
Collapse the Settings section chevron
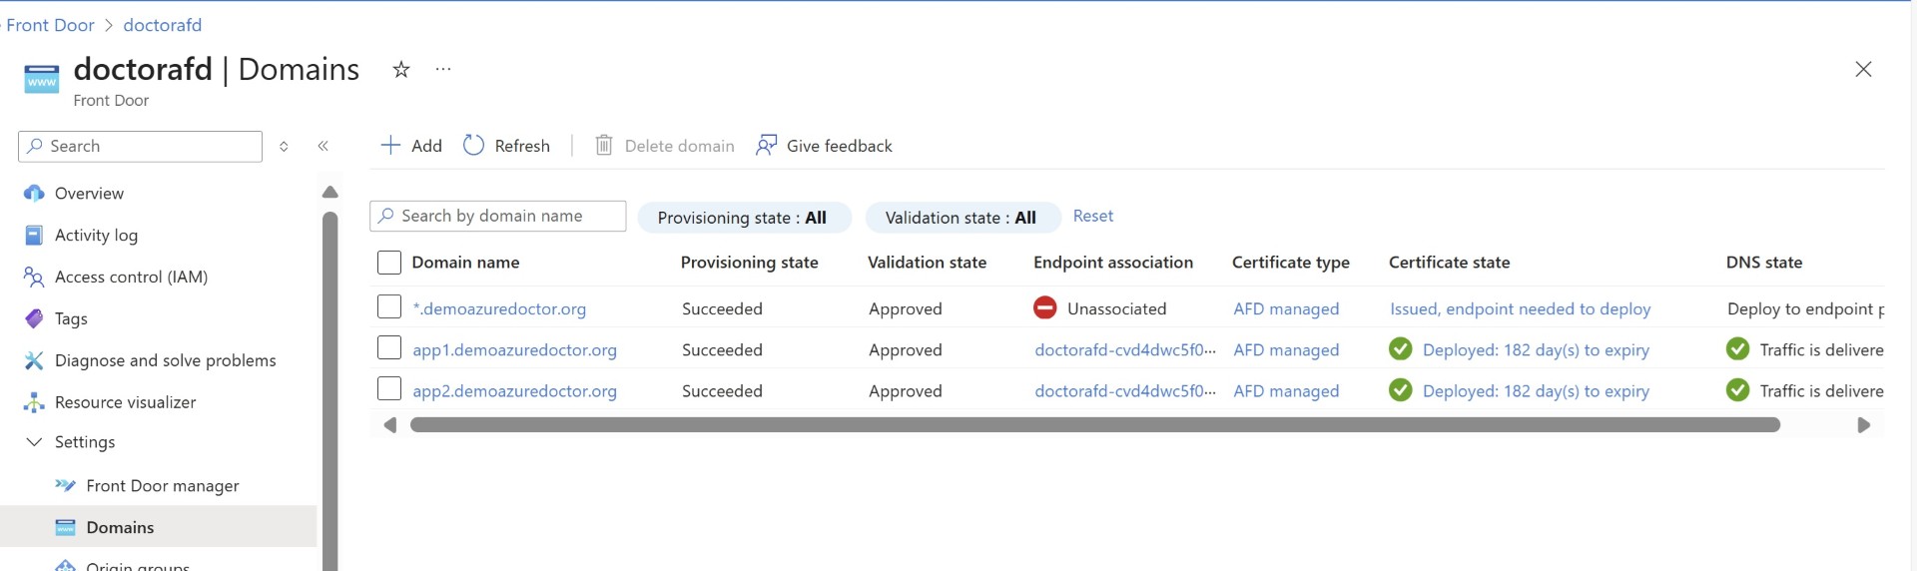tap(34, 441)
